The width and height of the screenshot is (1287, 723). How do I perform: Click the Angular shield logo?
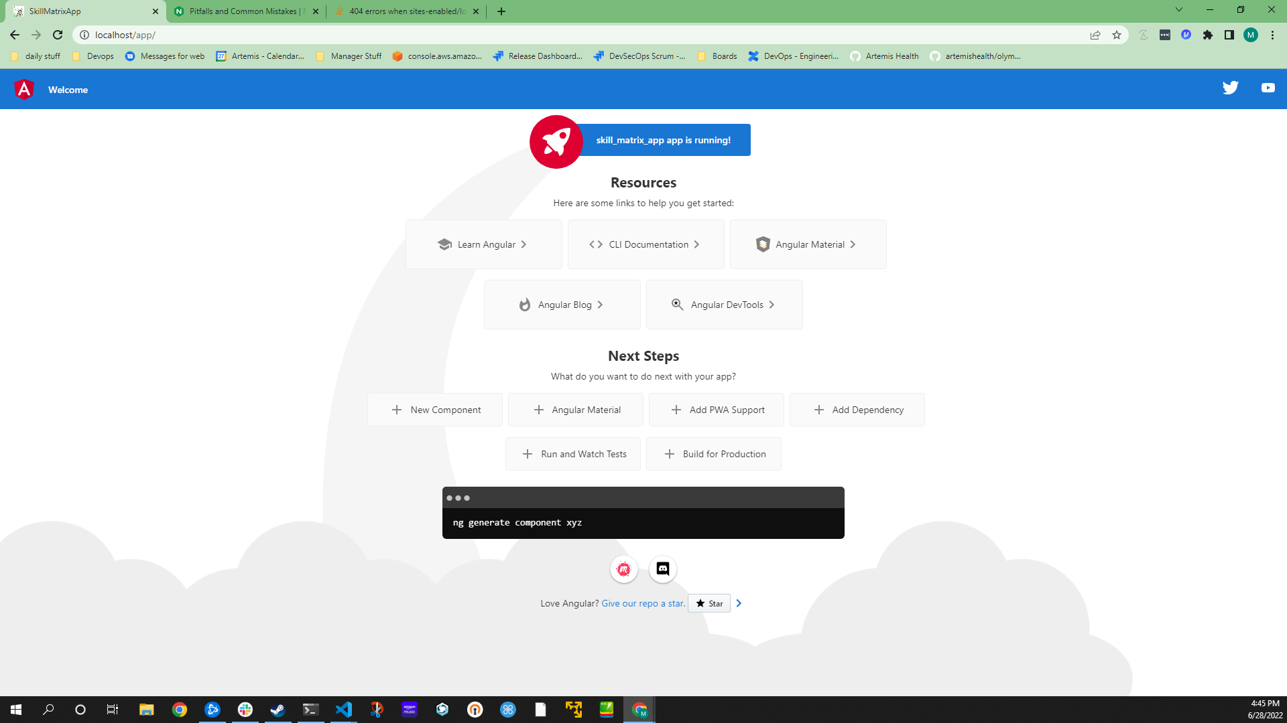[24, 89]
